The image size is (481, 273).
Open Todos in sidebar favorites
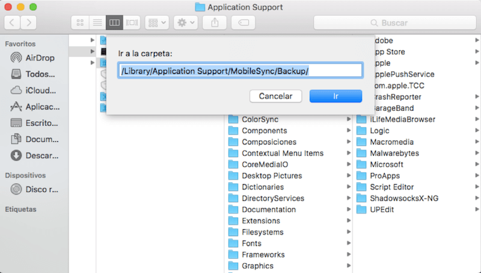tap(34, 74)
